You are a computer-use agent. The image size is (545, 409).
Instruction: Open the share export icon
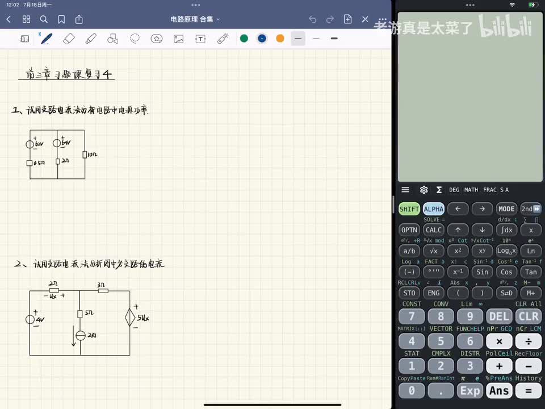click(79, 19)
